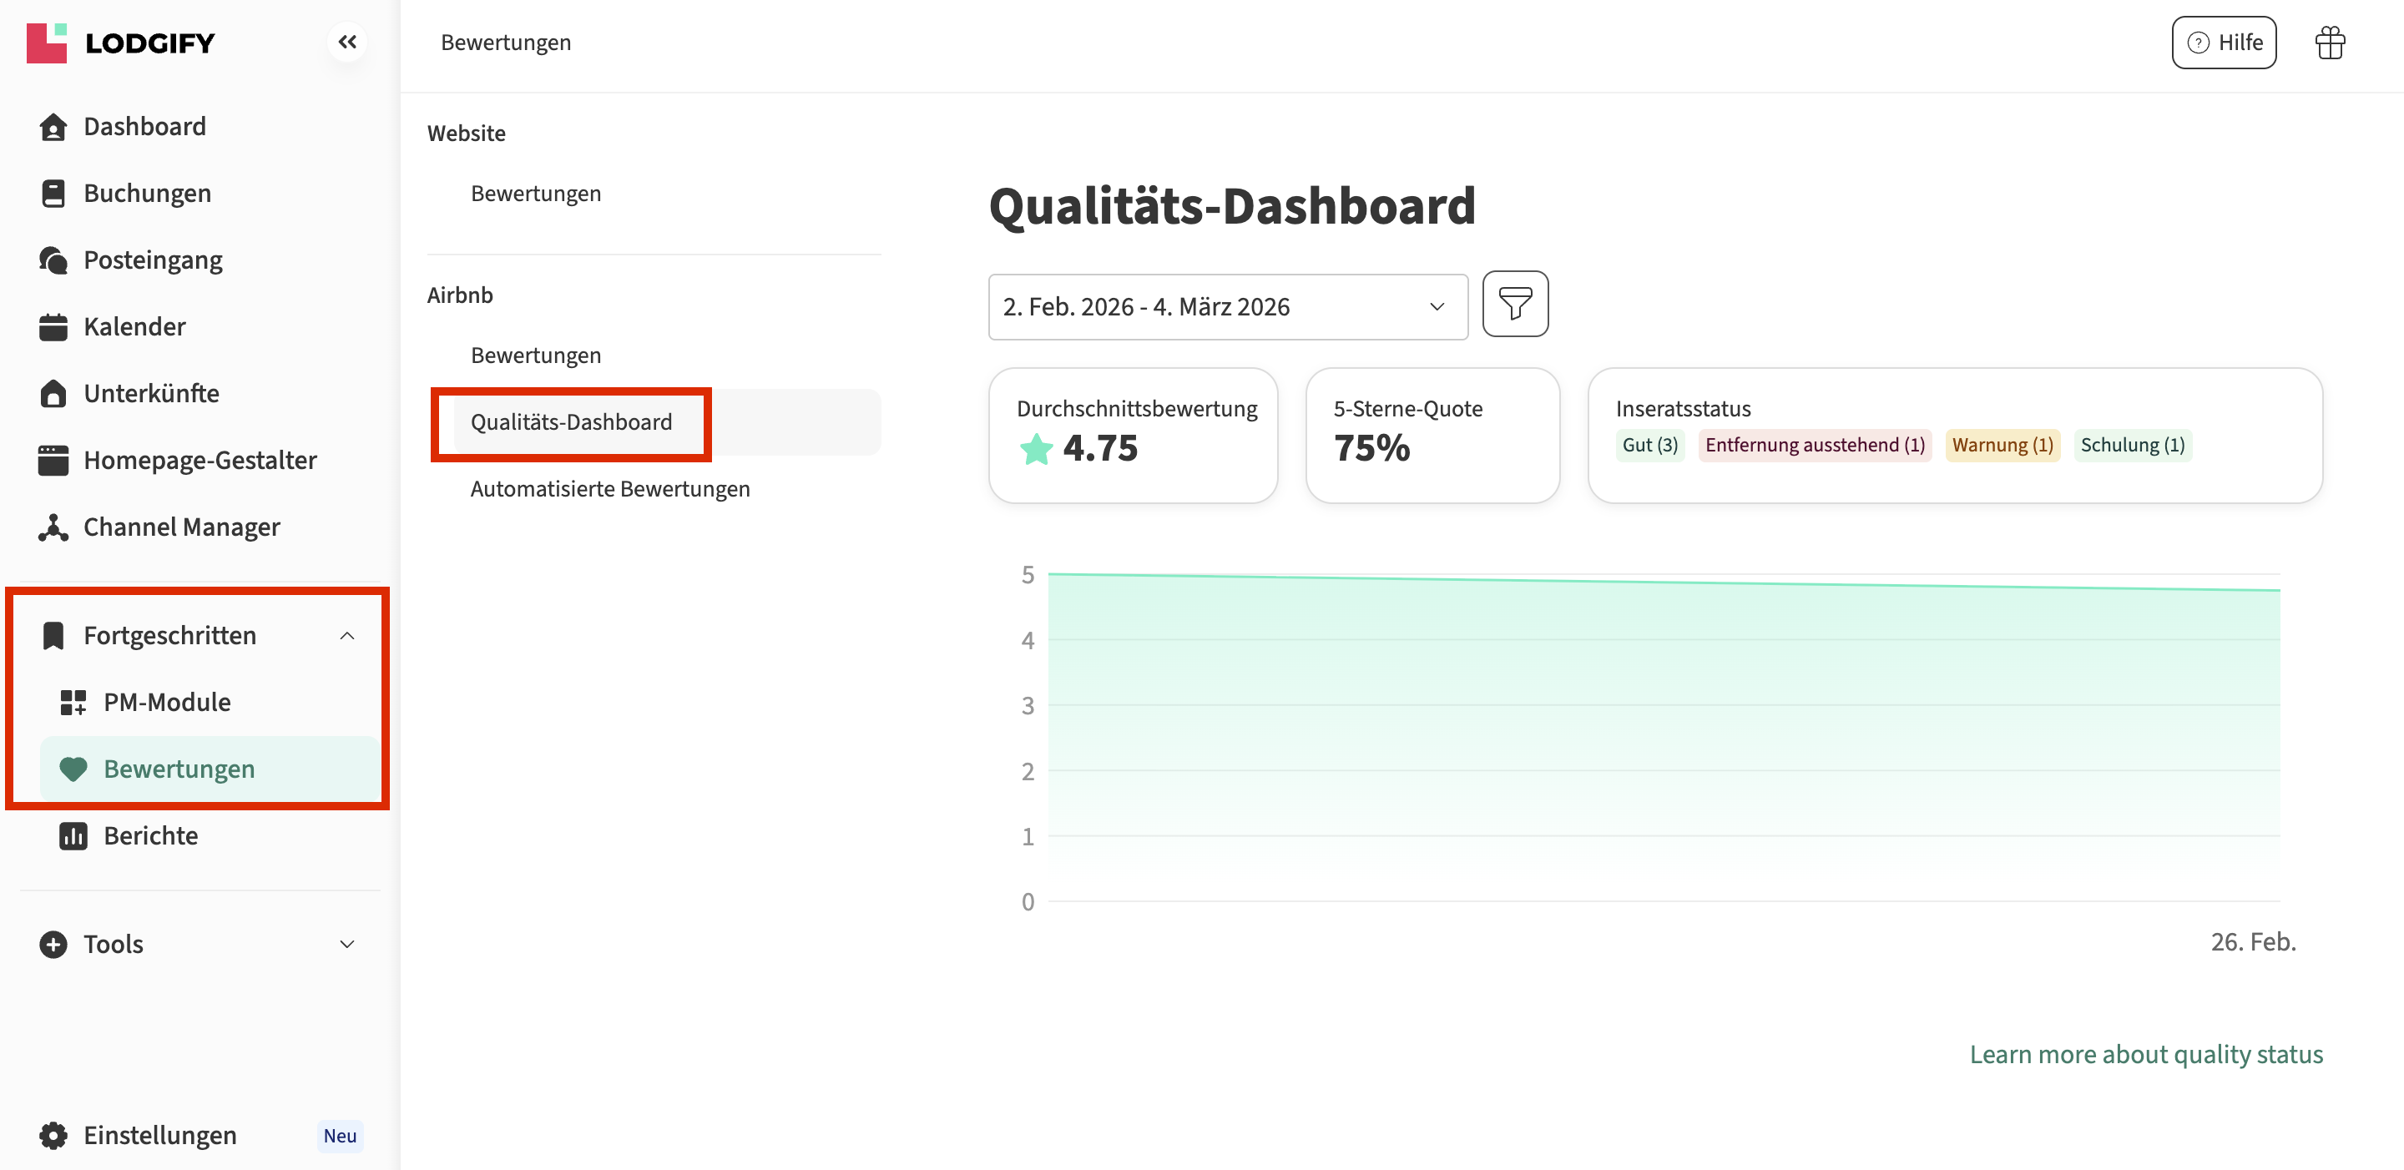This screenshot has width=2404, height=1170.
Task: Expand the Tools section chevron
Action: click(x=347, y=944)
